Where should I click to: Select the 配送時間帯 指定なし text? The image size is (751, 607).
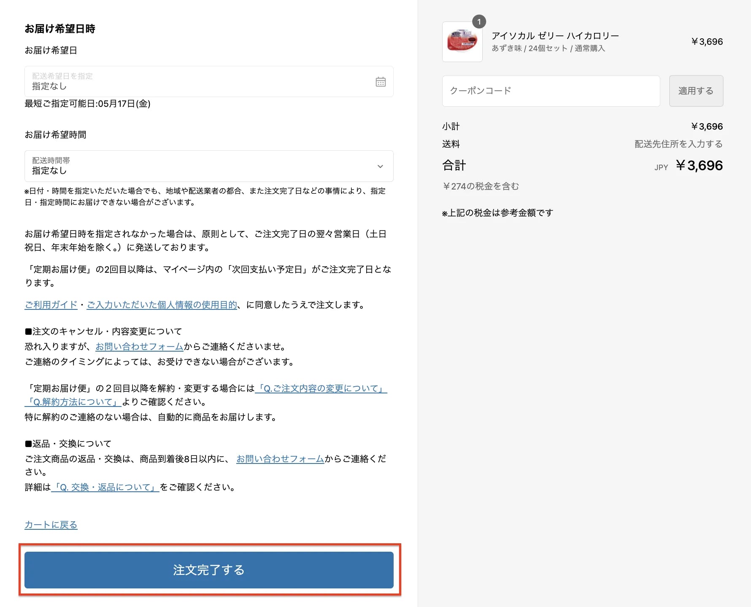pyautogui.click(x=49, y=171)
